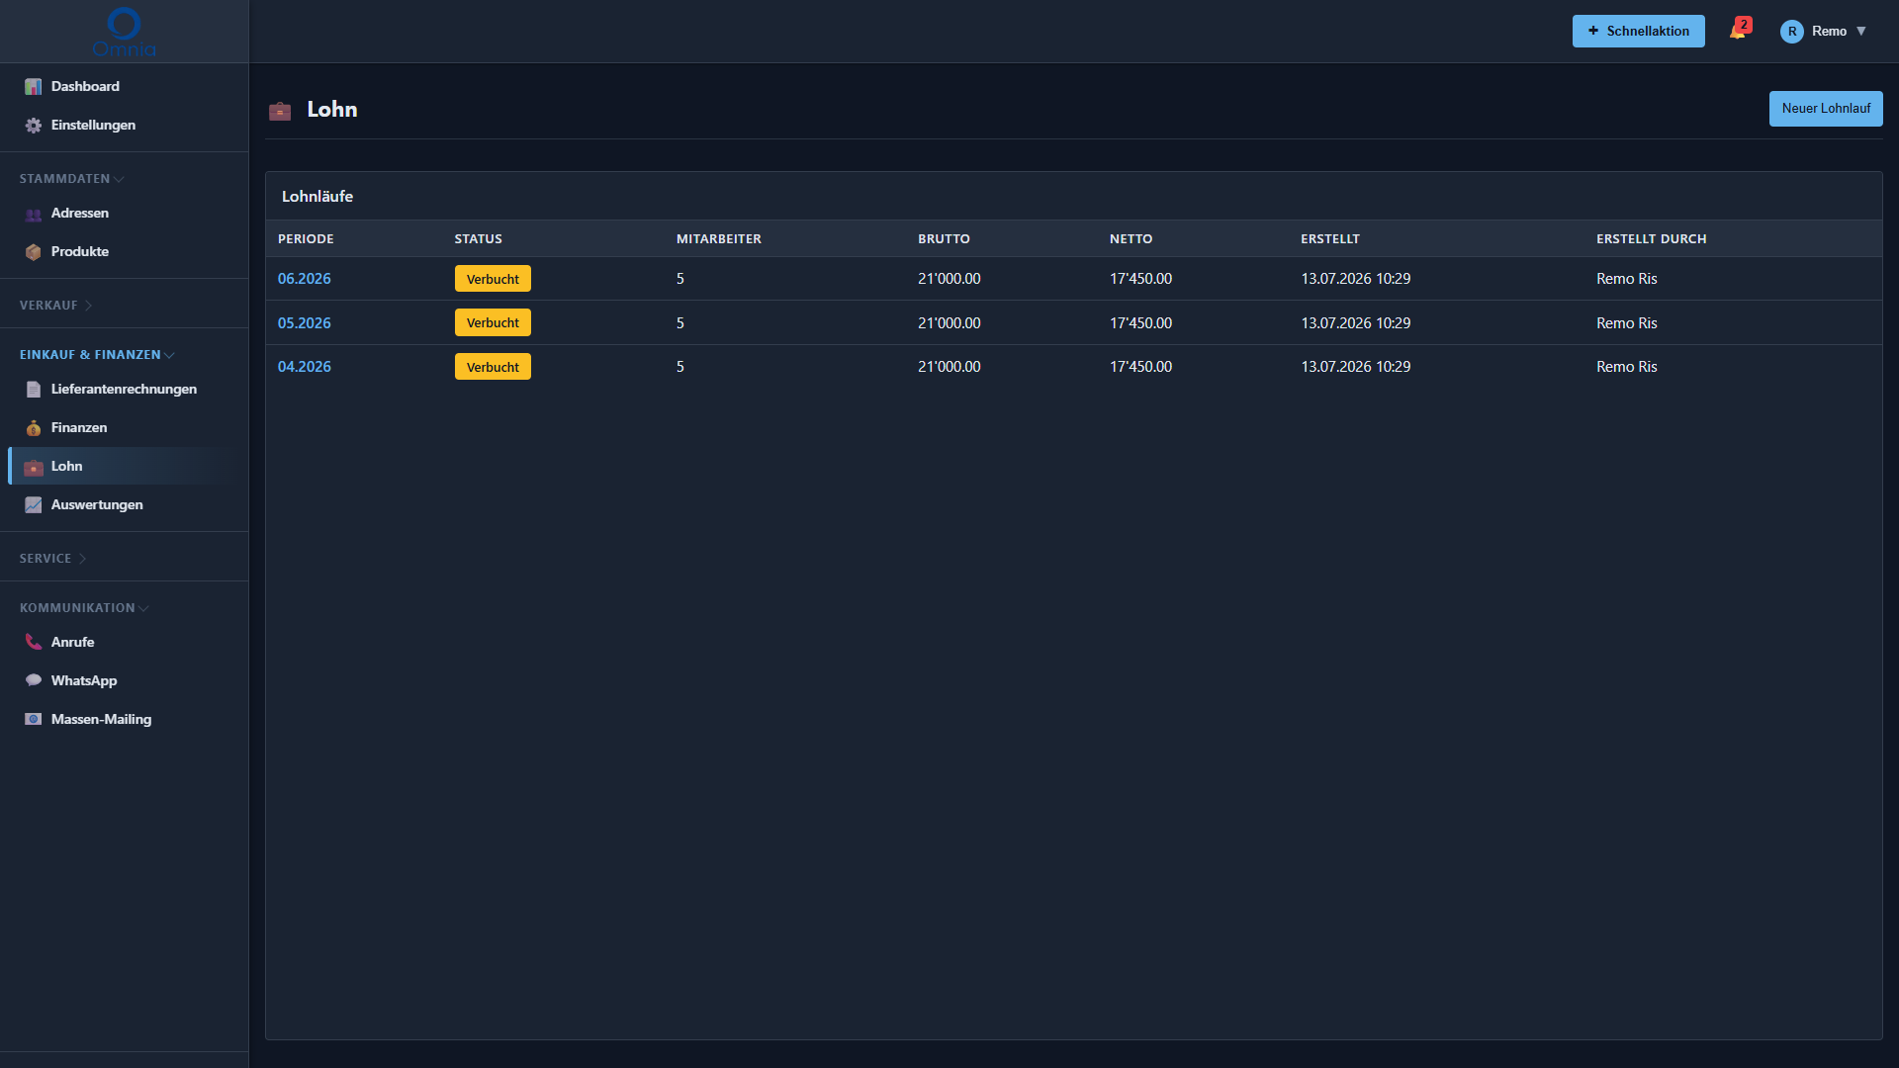Viewport: 1899px width, 1068px height.
Task: Open Einstellungen gear icon
Action: click(34, 126)
